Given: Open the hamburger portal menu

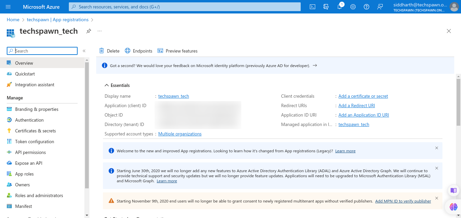Looking at the screenshot, I should (x=8, y=7).
